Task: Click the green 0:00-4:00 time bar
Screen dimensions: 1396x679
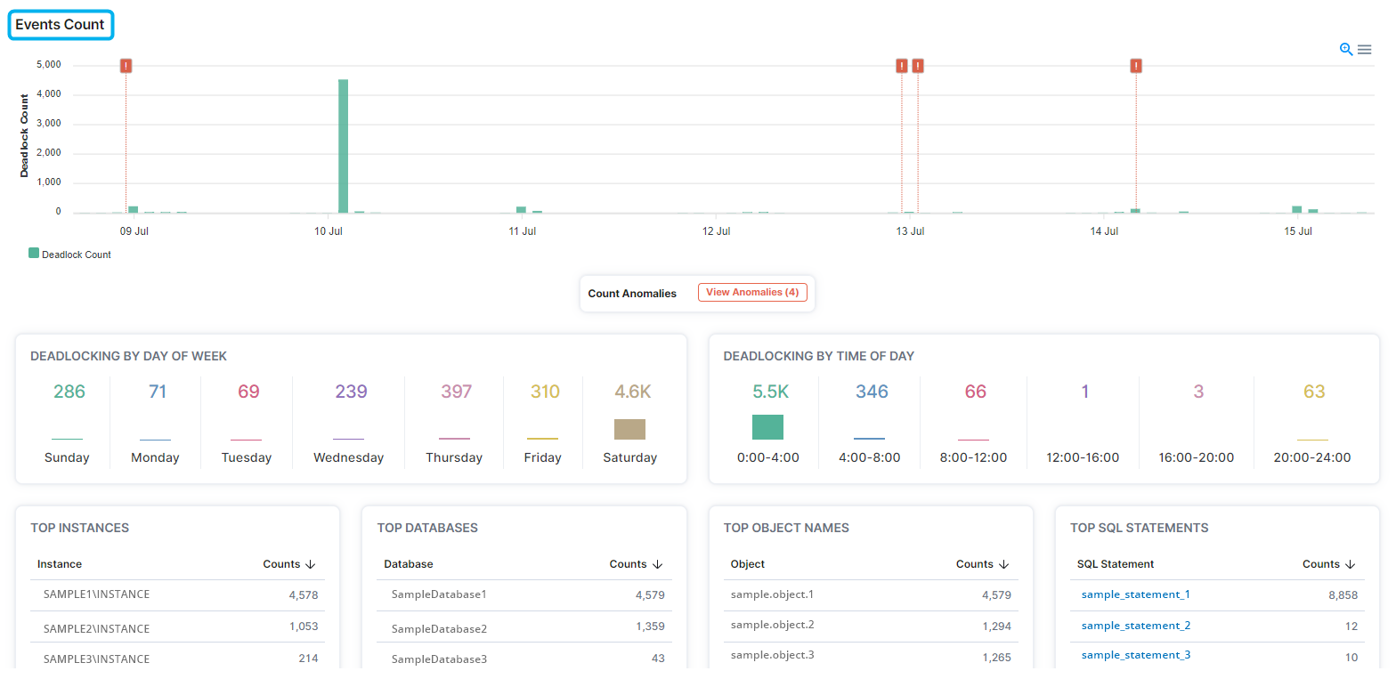Action: coord(767,427)
